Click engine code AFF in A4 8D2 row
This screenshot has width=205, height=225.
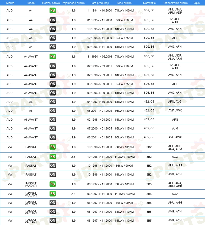pyautogui.click(x=175, y=38)
